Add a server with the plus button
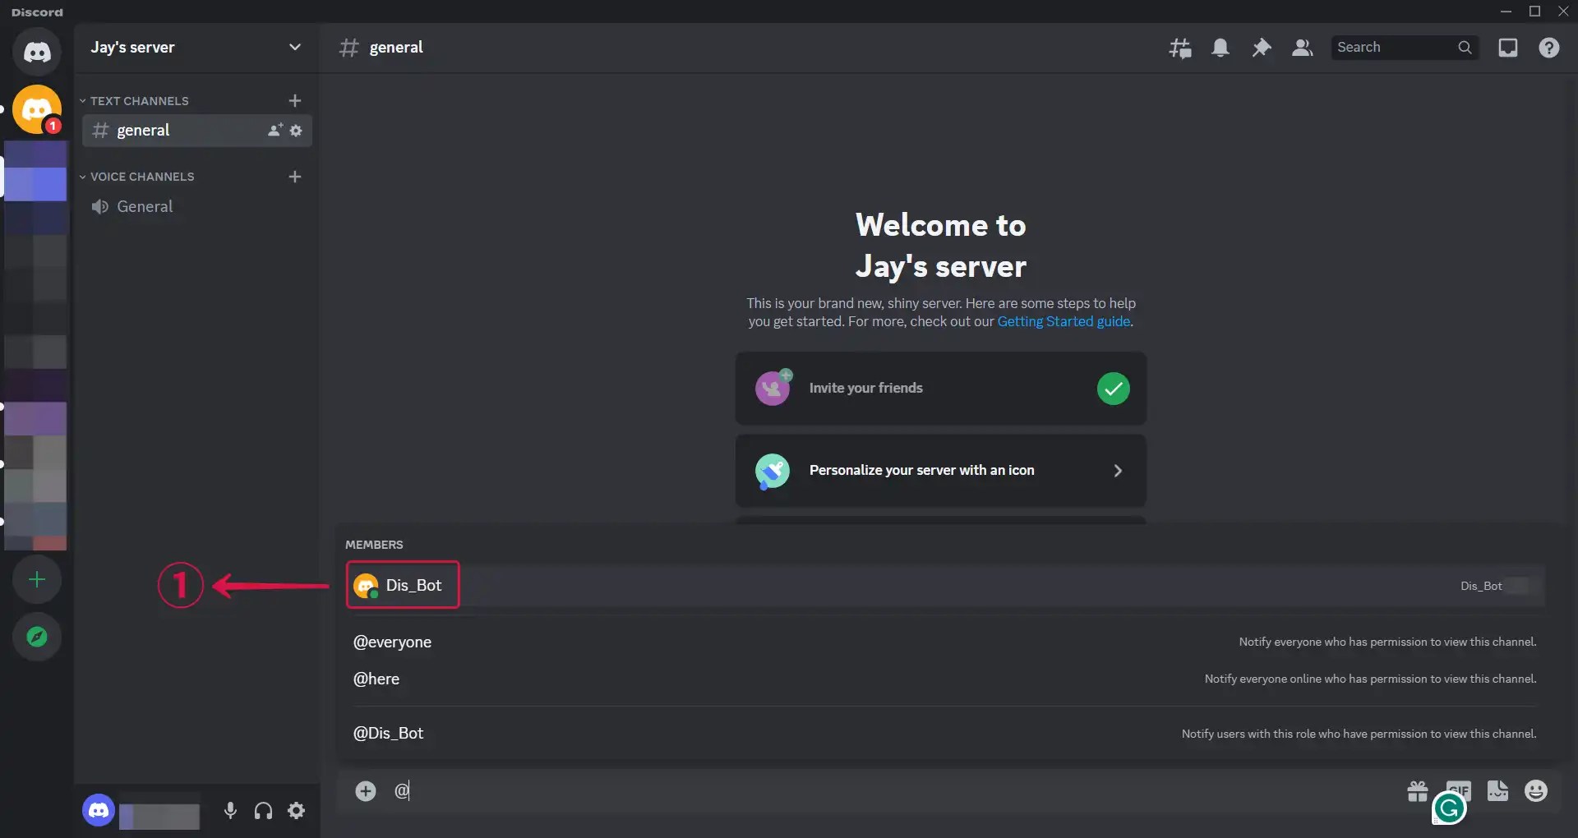 37,580
